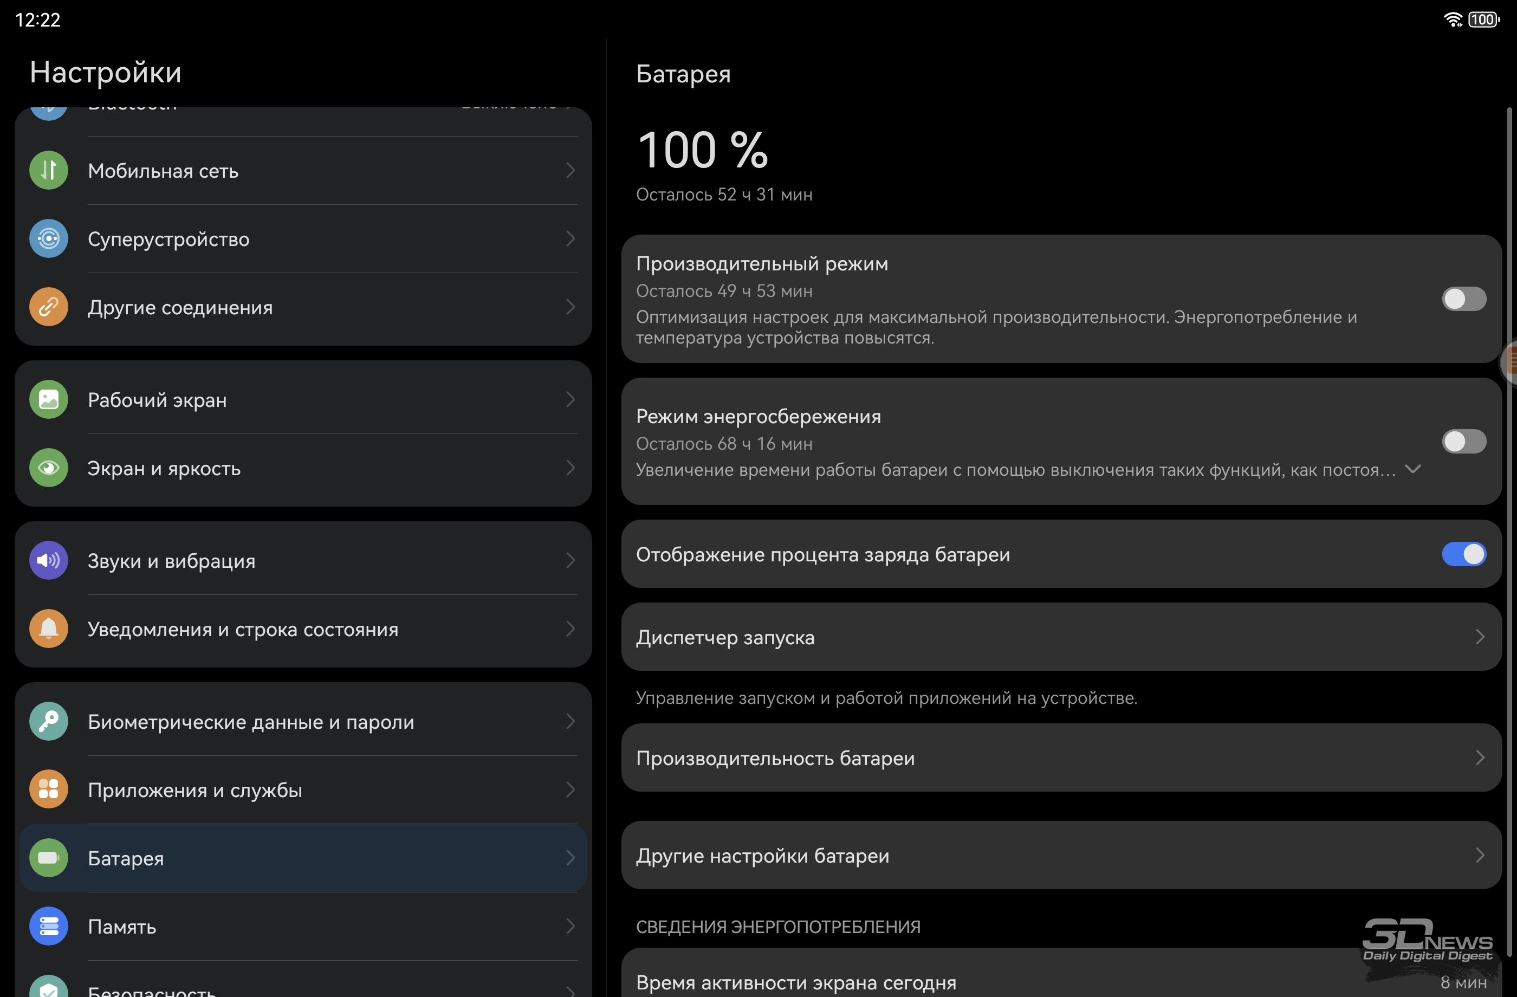Tap the shield icon for Безопасность
The image size is (1517, 997).
48,986
